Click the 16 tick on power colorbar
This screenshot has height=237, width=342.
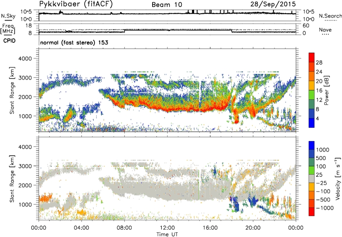(319, 91)
